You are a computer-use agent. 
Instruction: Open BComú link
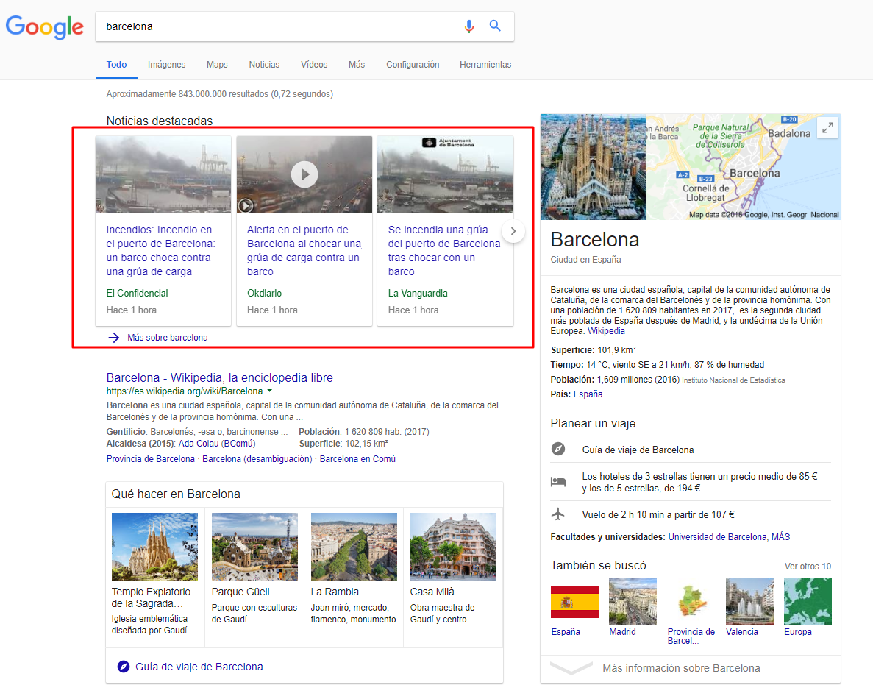click(x=238, y=444)
